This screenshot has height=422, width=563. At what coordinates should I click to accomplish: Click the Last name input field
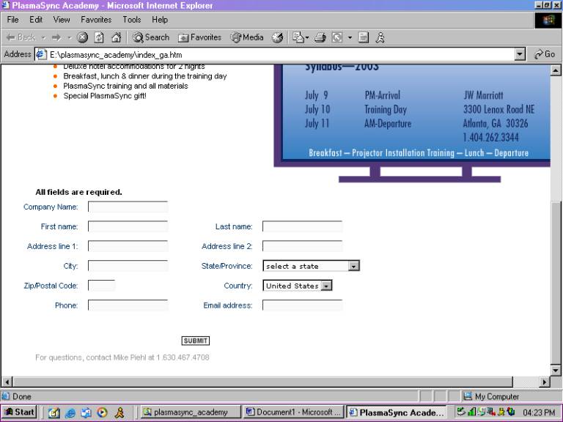(302, 226)
